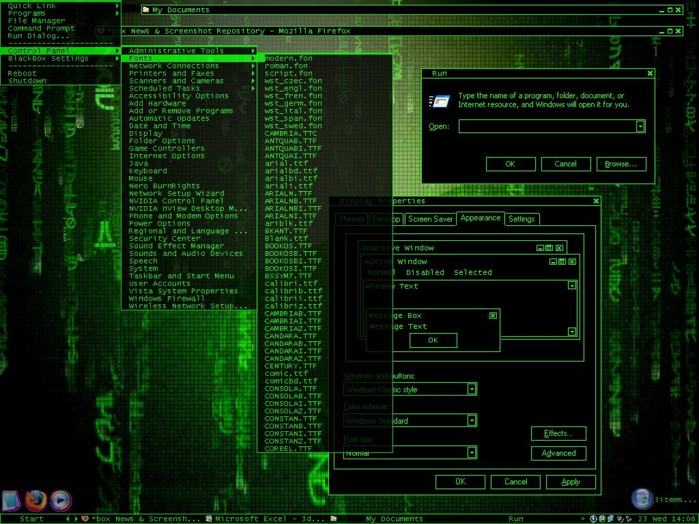The height and width of the screenshot is (524, 699).
Task: Open the Font size dropdown
Action: tap(472, 453)
